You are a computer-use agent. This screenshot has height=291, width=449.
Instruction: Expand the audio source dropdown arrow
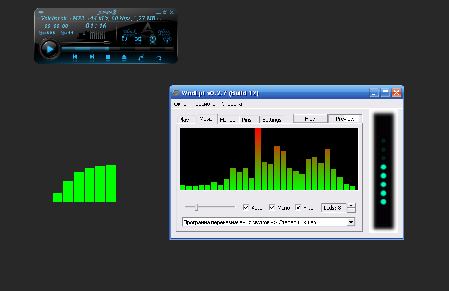351,222
